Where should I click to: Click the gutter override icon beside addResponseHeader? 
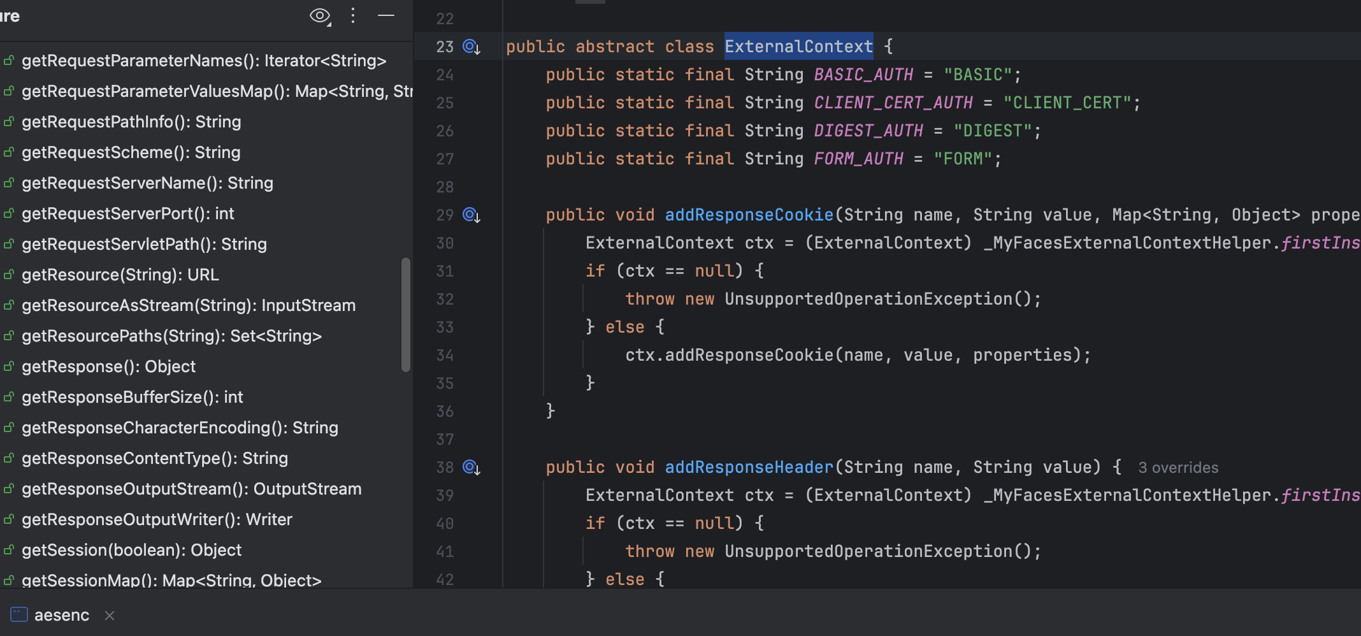click(x=471, y=468)
